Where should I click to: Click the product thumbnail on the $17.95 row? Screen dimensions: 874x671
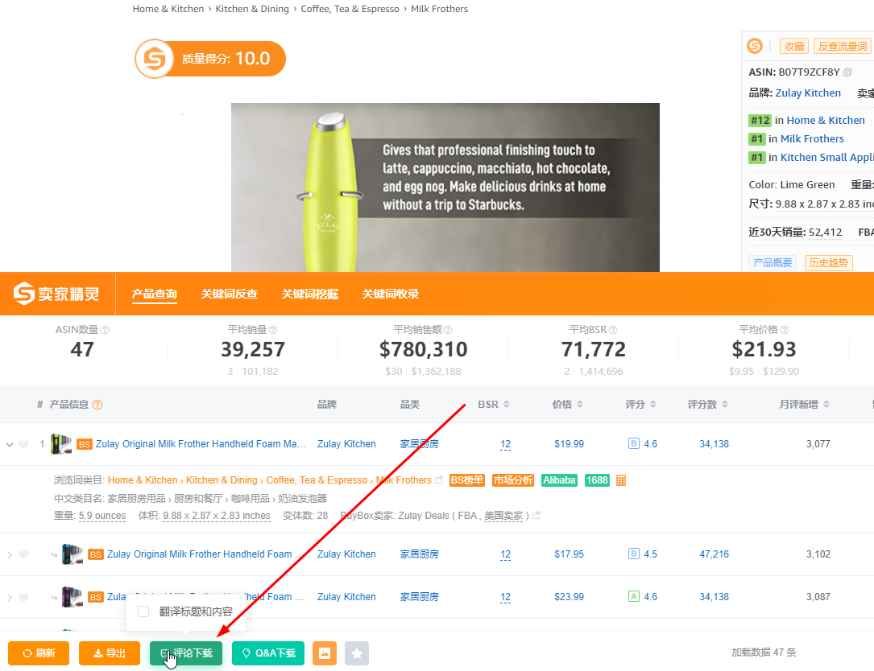[x=72, y=554]
